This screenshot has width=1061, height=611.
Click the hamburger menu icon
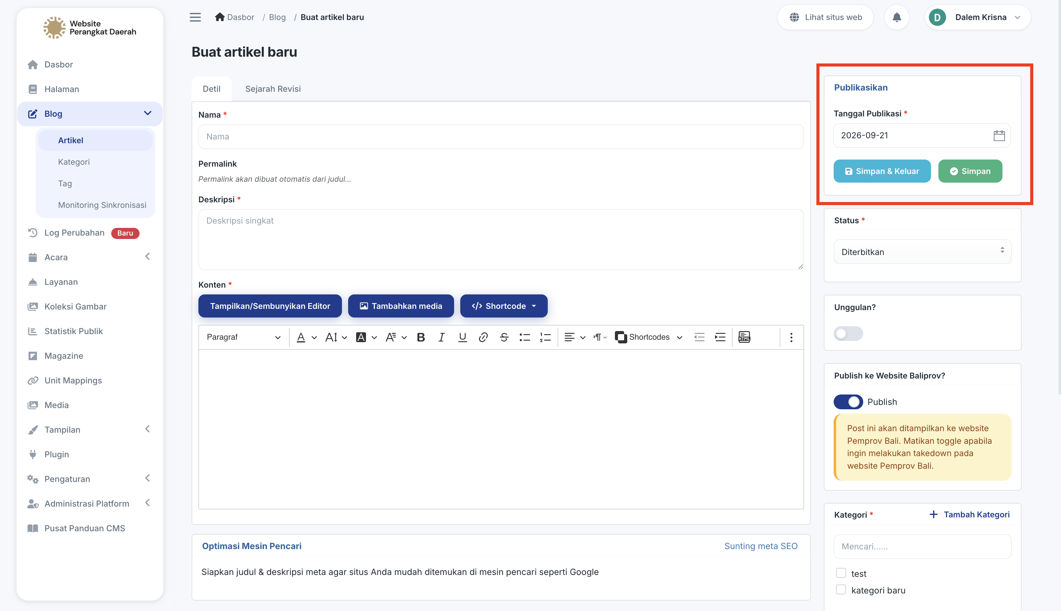[x=195, y=17]
